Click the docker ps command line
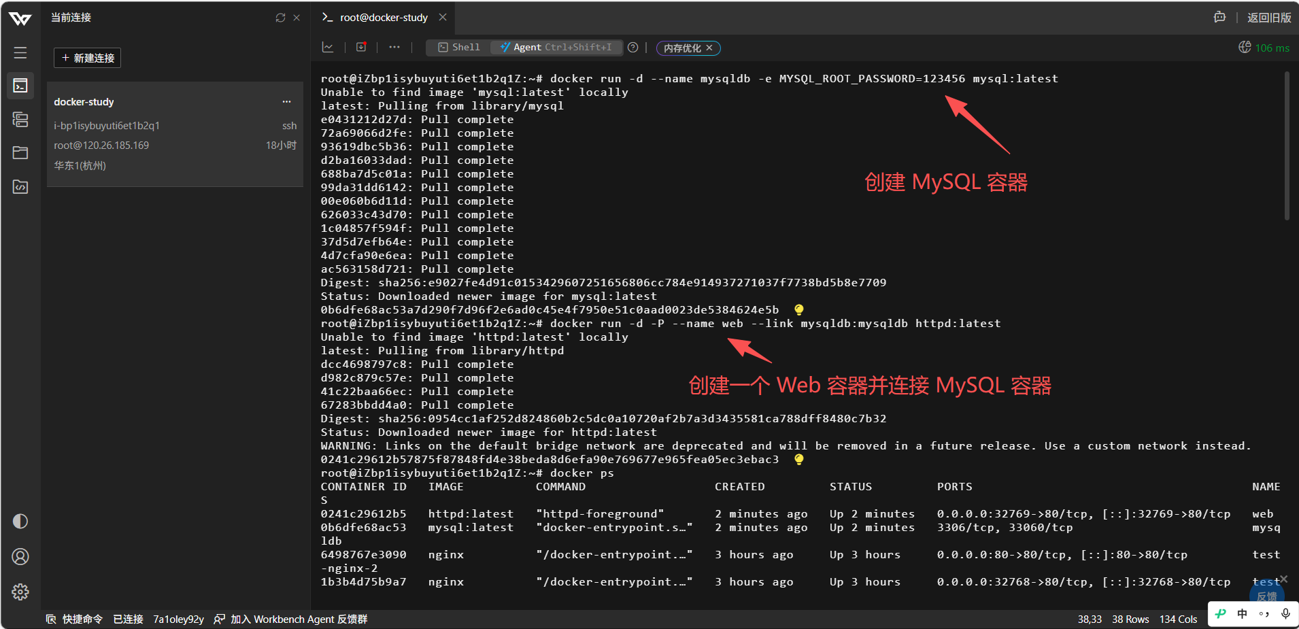 [467, 473]
